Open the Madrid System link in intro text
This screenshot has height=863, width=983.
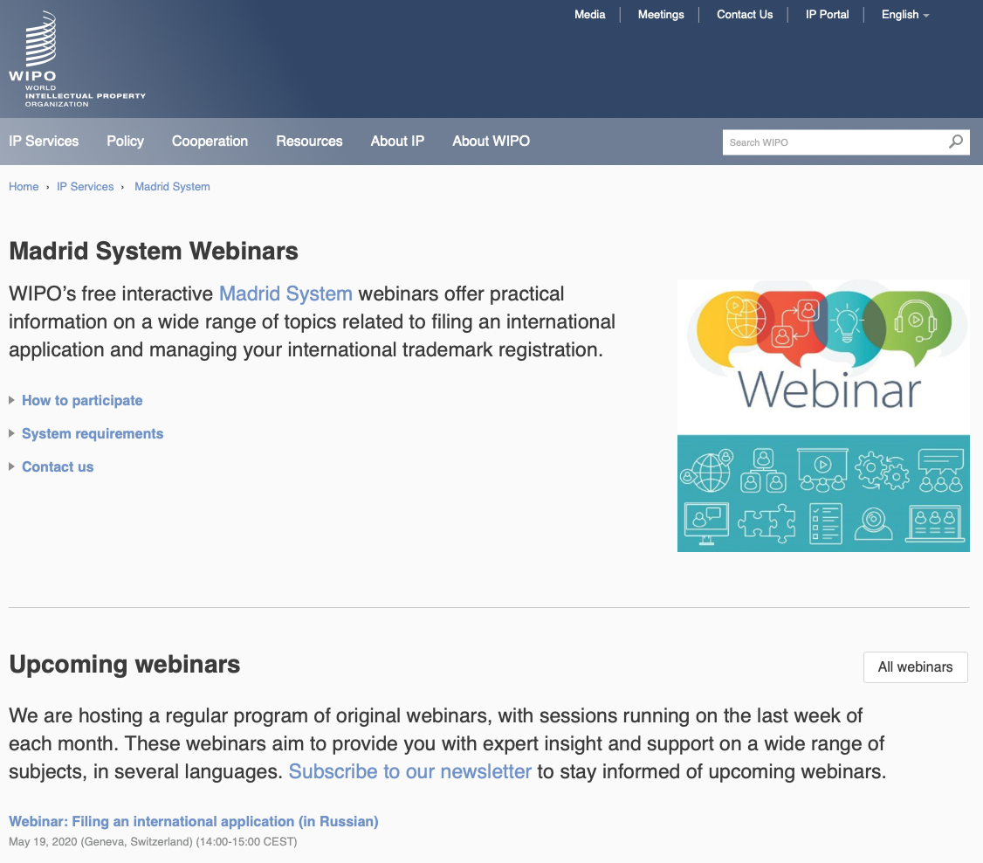(285, 293)
